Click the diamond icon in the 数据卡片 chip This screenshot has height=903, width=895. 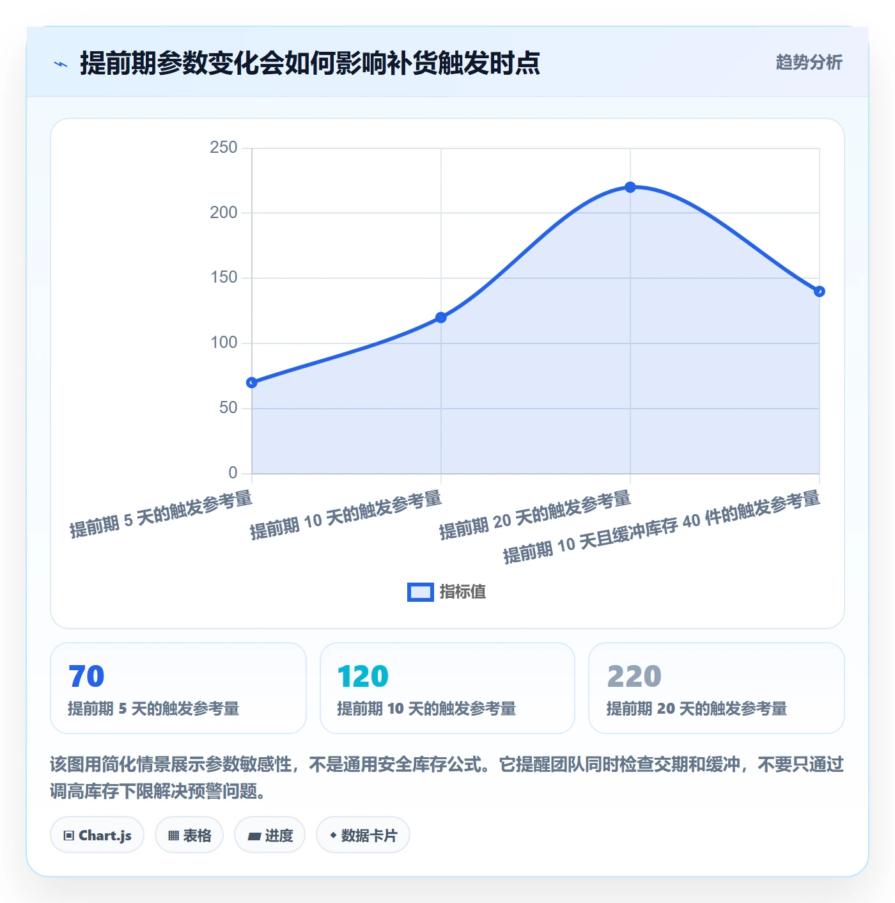coord(333,835)
